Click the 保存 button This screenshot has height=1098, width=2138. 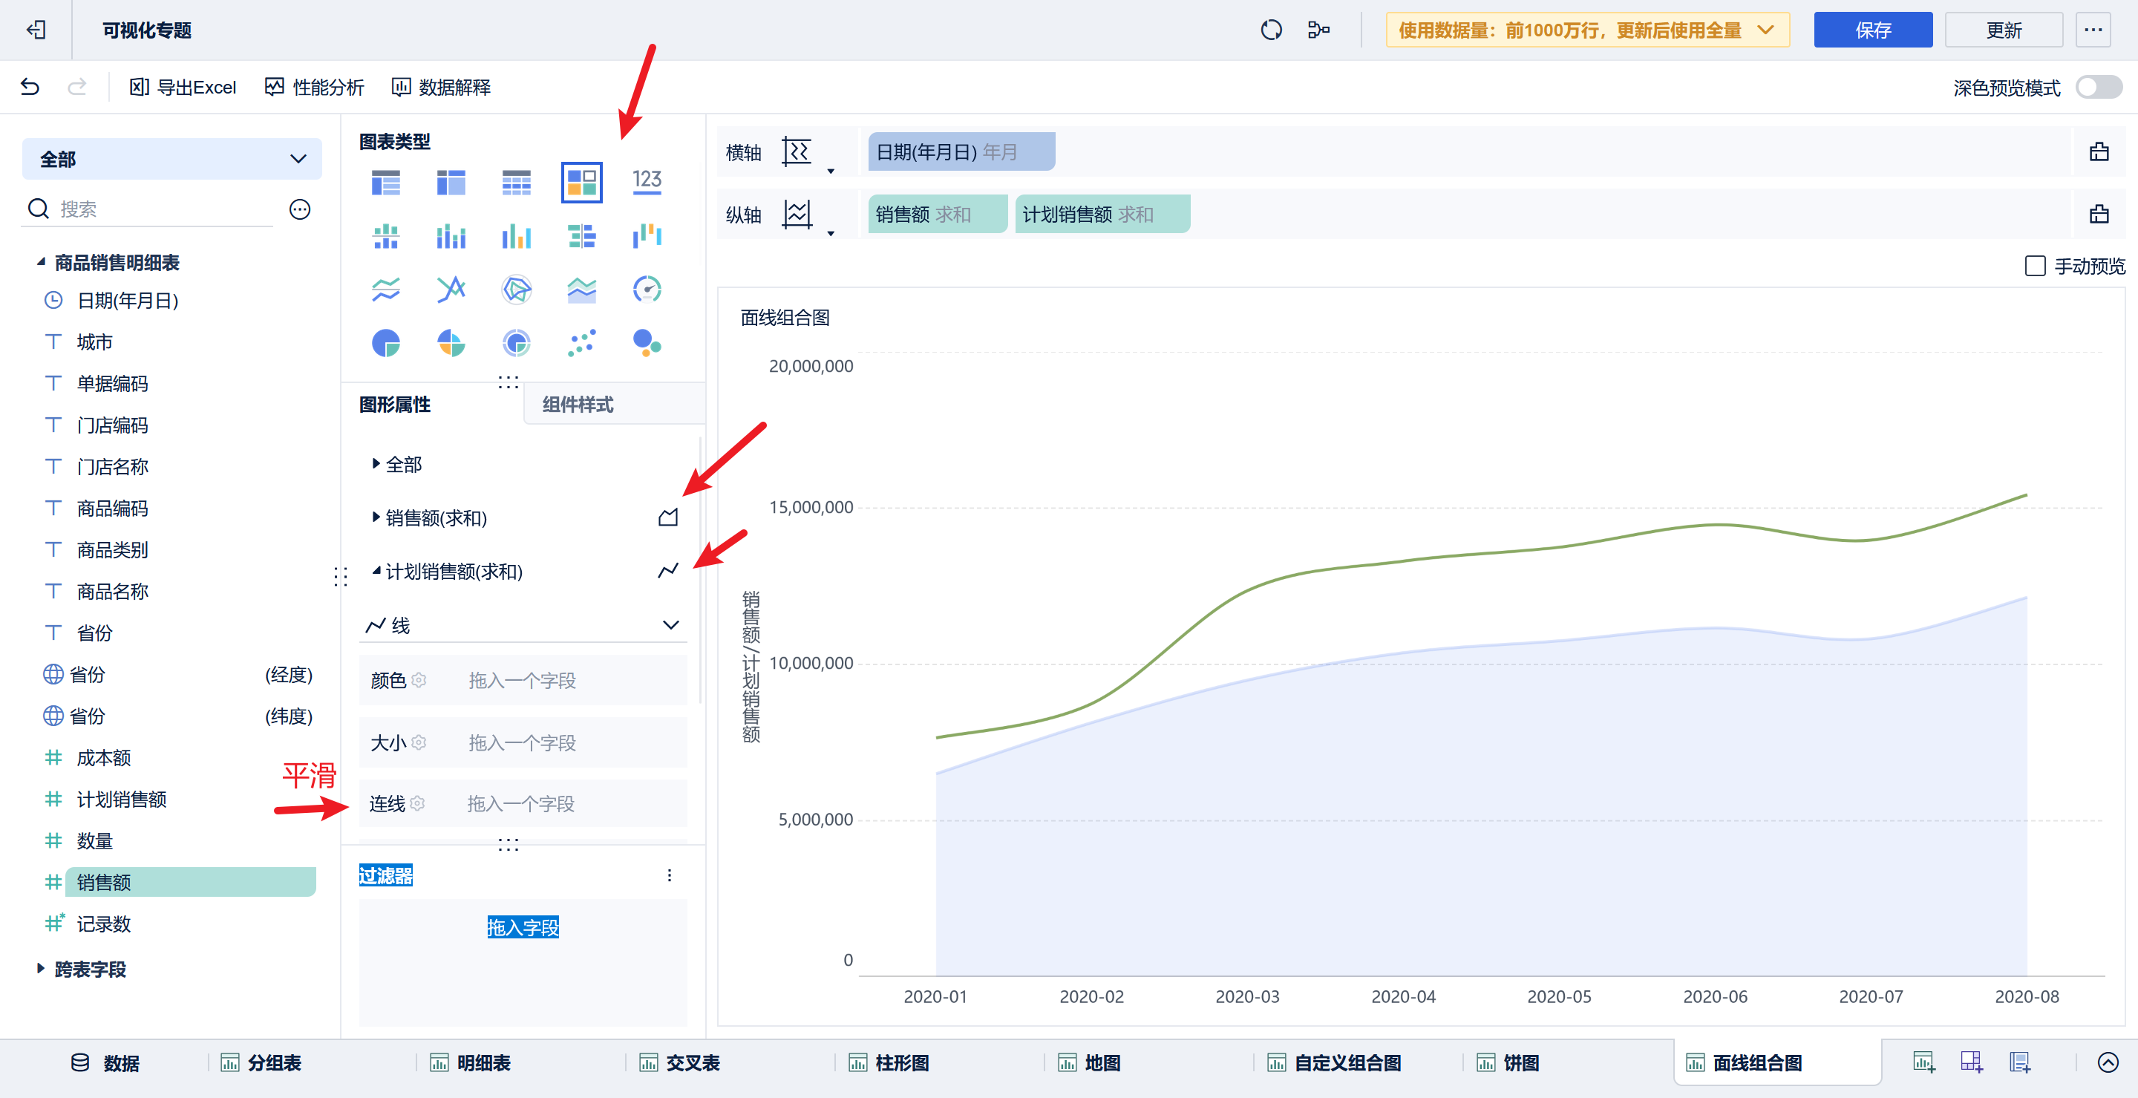1871,30
